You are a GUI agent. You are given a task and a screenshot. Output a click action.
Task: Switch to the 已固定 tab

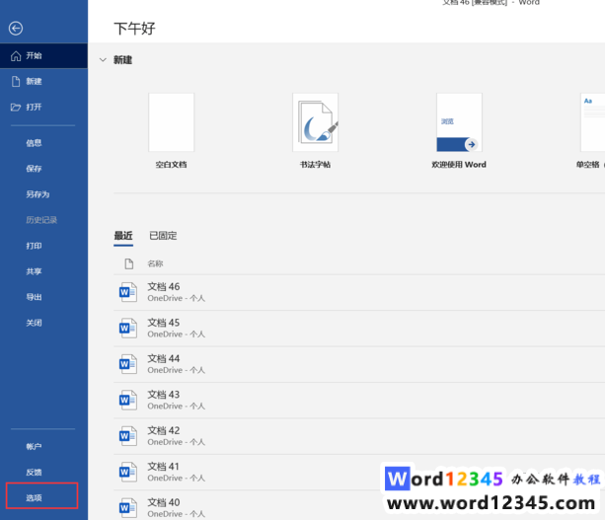163,235
